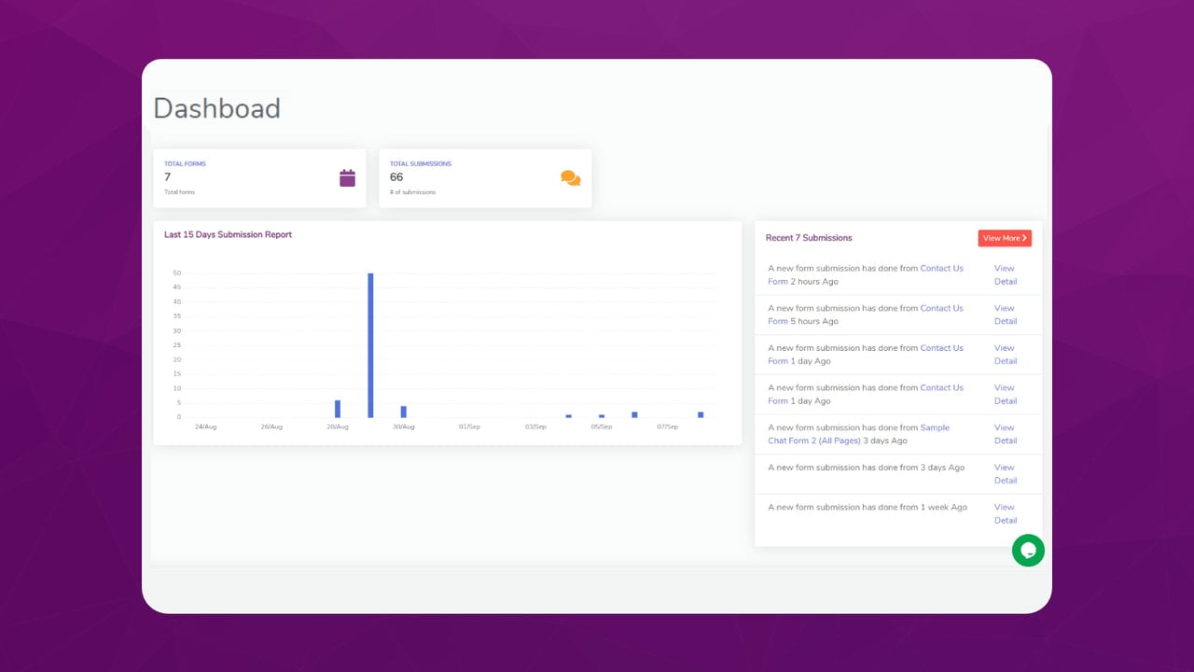This screenshot has height=672, width=1194.
Task: Click the Last 15 Days Submission Report title
Action: point(228,234)
